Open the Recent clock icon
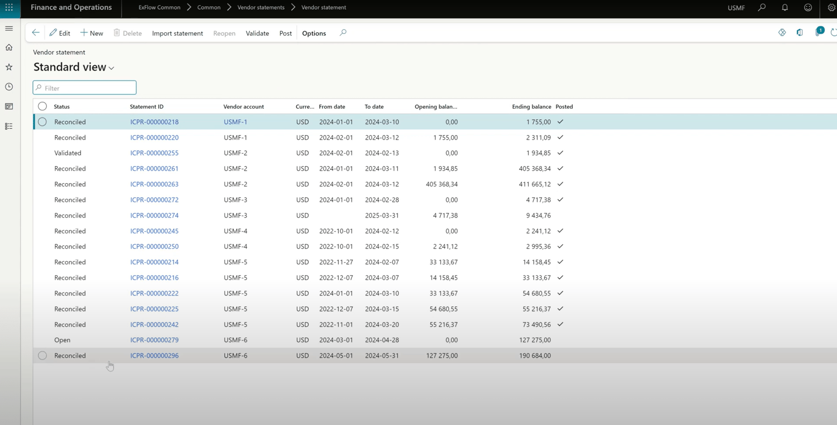 click(9, 87)
